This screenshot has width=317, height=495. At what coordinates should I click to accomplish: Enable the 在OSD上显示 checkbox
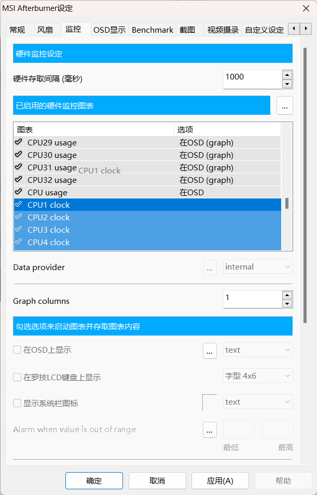point(17,350)
